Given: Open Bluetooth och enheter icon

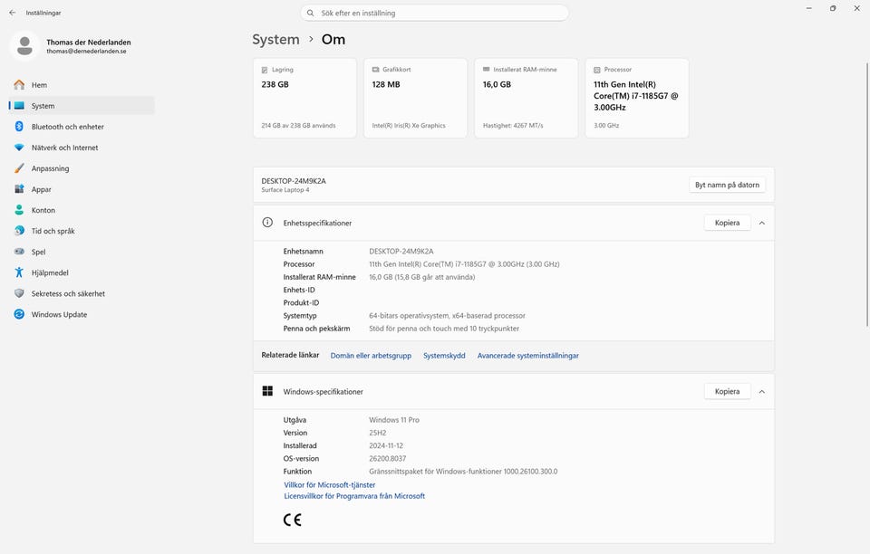Looking at the screenshot, I should click(19, 127).
